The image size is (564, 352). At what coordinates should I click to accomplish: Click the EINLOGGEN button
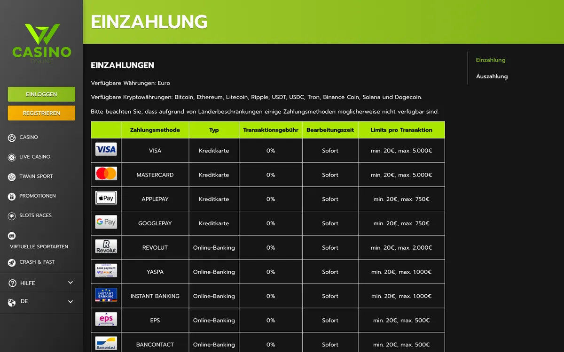pyautogui.click(x=41, y=94)
